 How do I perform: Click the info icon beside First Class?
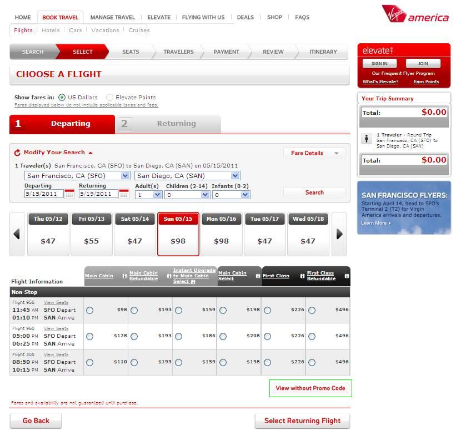pyautogui.click(x=302, y=276)
